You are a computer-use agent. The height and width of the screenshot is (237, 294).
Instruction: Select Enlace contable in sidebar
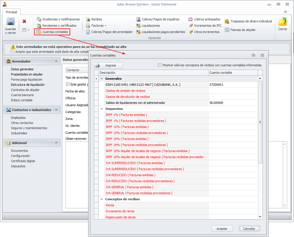22,100
